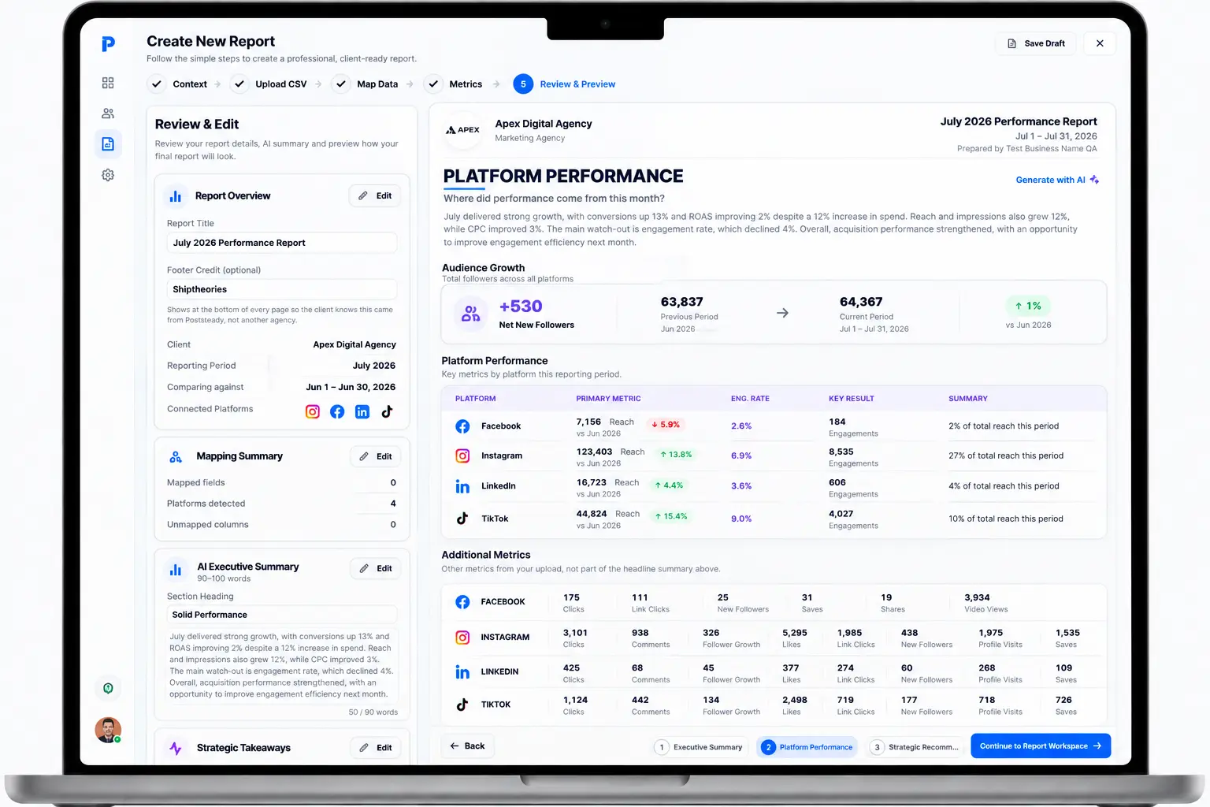Image resolution: width=1210 pixels, height=807 pixels.
Task: Click the Section Heading input field
Action: tap(281, 615)
